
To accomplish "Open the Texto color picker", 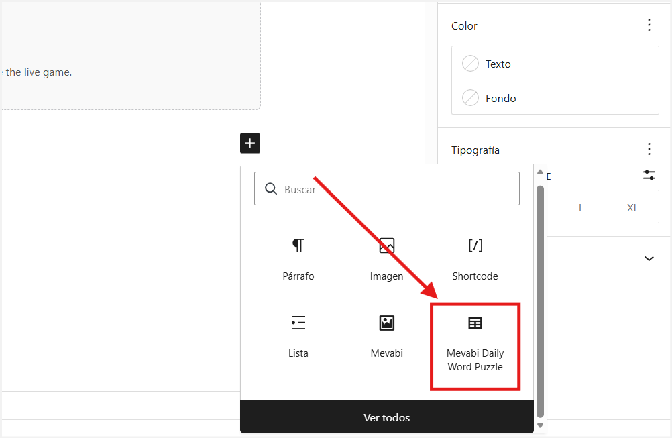I will 555,64.
